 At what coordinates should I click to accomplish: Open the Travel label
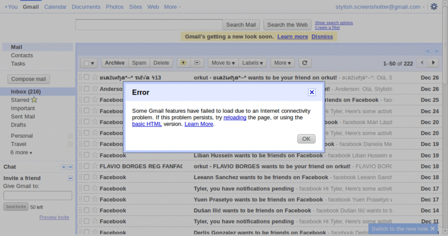click(x=18, y=144)
